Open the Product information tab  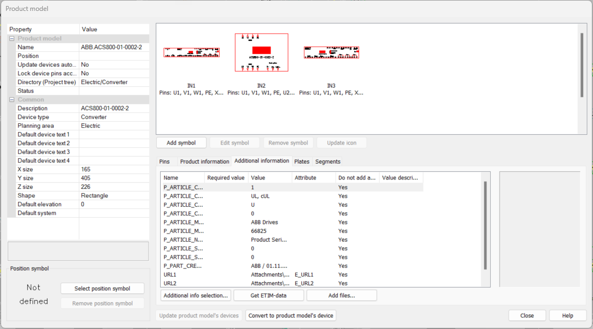204,161
